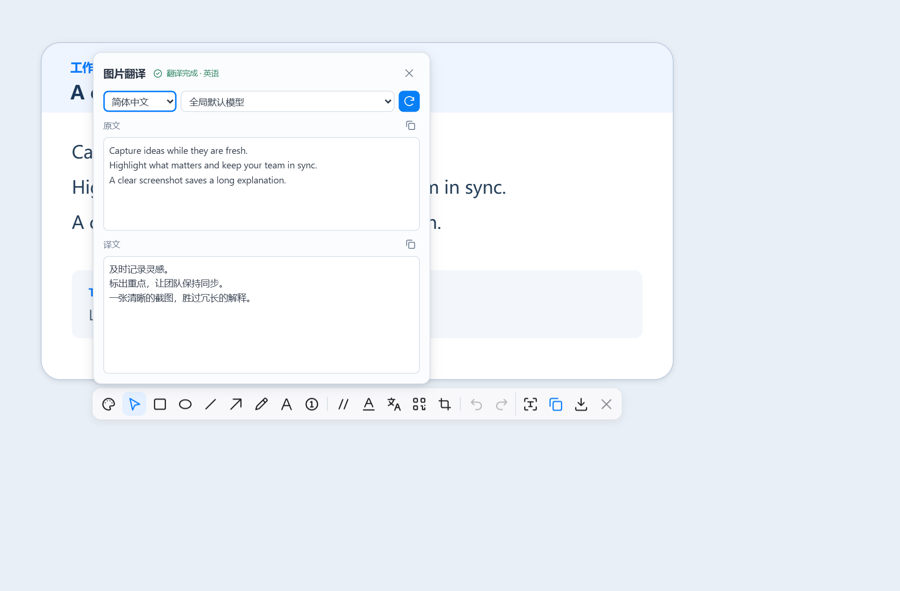The height and width of the screenshot is (591, 900).
Task: Pick the underlined text highlight tool
Action: pyautogui.click(x=369, y=404)
